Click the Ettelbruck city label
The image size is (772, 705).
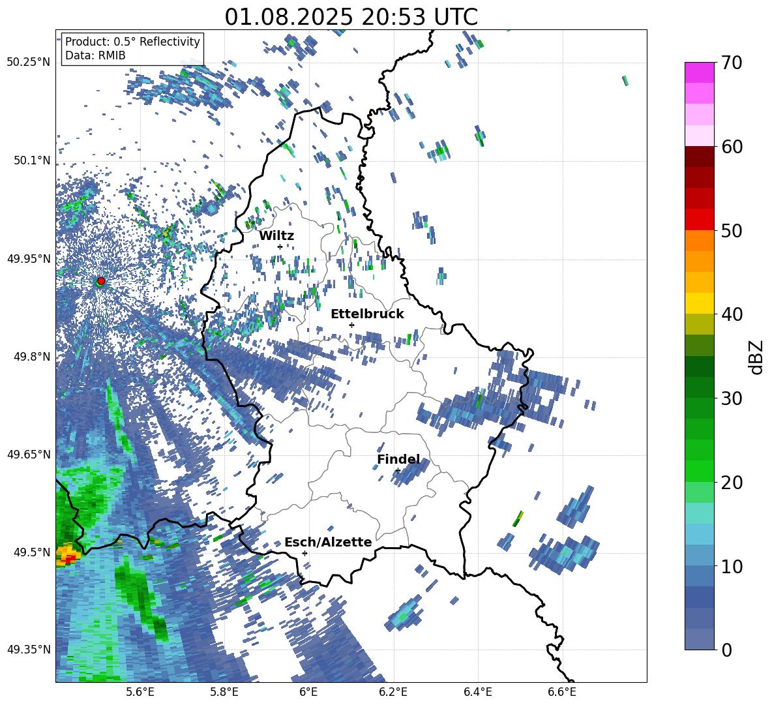tap(367, 314)
